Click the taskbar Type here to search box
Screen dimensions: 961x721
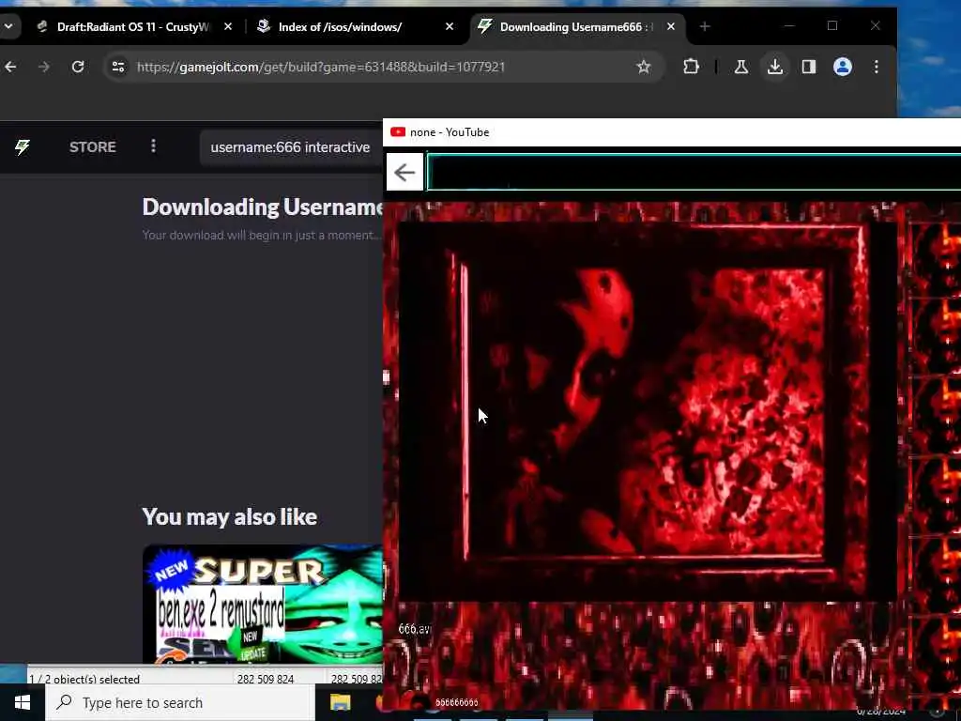[x=180, y=702]
